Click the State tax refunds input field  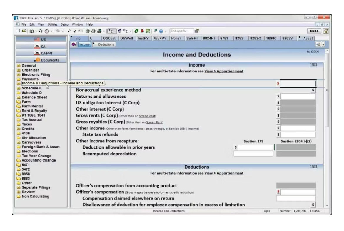point(298,134)
